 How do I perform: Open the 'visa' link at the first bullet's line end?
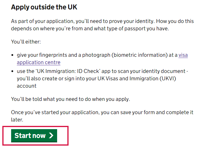[183, 55]
